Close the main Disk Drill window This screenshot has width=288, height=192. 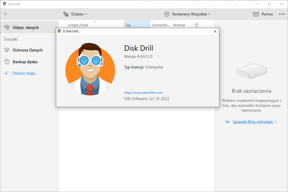tap(282, 4)
